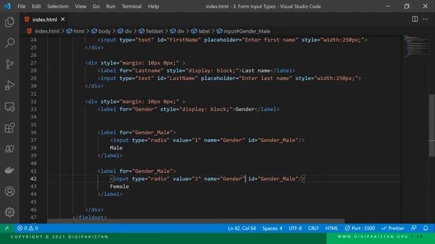Open the Search view
Image resolution: width=435 pixels, height=244 pixels.
[10, 43]
